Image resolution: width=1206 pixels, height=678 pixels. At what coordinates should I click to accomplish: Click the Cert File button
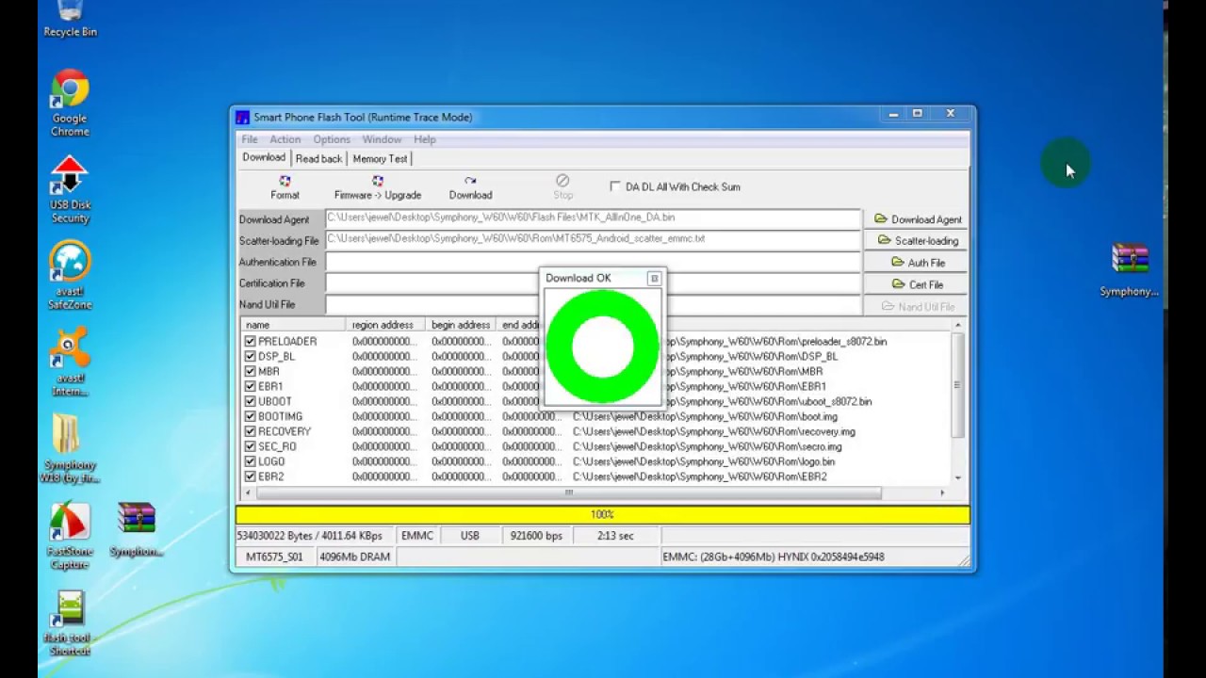[917, 284]
